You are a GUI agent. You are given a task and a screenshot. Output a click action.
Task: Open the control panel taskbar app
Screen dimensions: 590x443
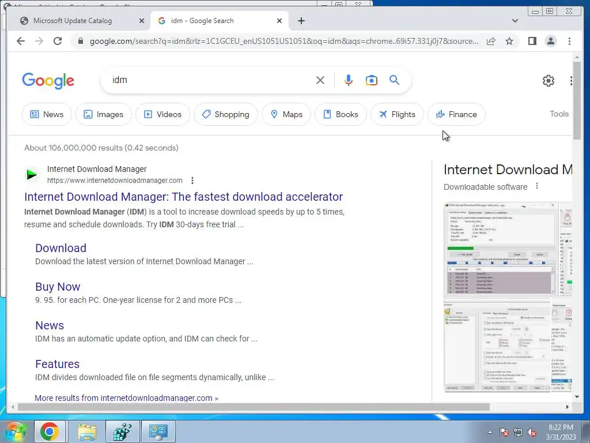(x=158, y=431)
